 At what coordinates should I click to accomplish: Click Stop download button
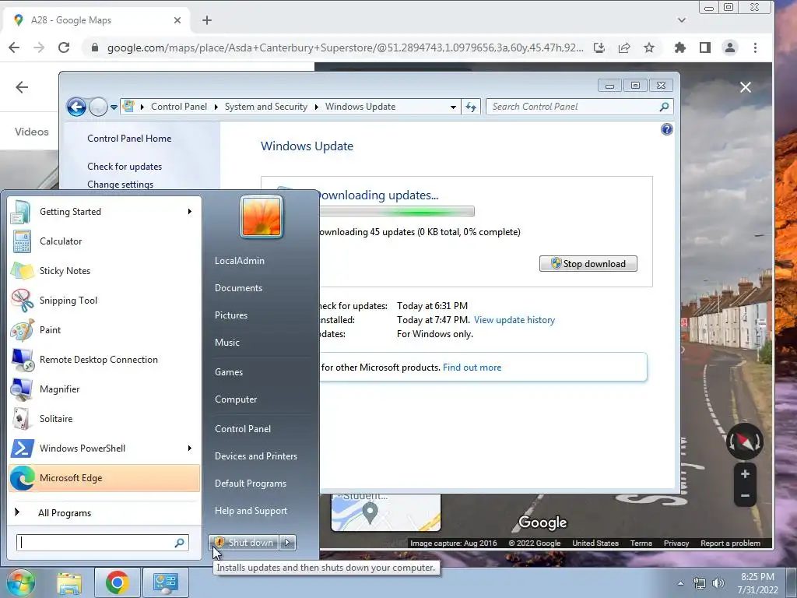click(588, 263)
